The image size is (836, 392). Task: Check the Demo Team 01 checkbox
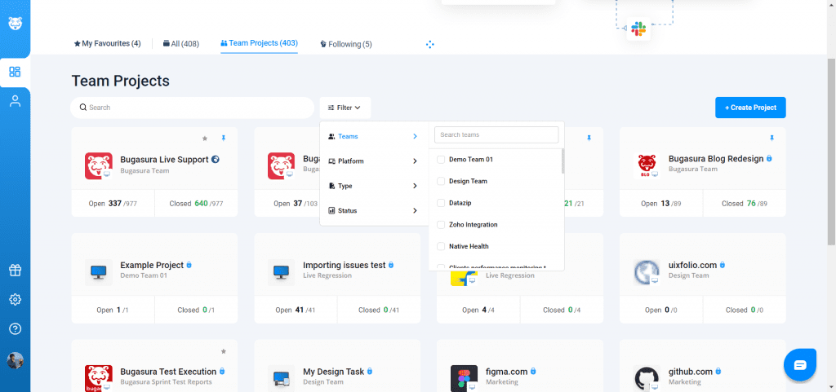tap(441, 160)
